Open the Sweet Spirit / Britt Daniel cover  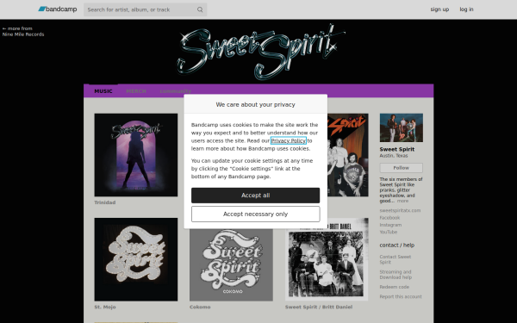(x=327, y=259)
